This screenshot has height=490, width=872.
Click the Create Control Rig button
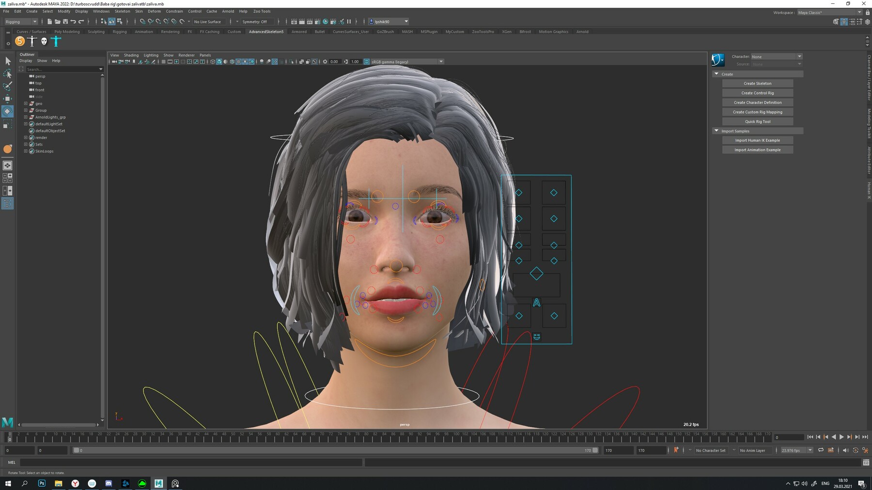pyautogui.click(x=757, y=92)
